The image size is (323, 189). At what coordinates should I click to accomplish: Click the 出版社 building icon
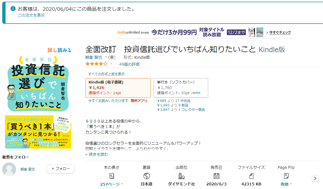181,176
